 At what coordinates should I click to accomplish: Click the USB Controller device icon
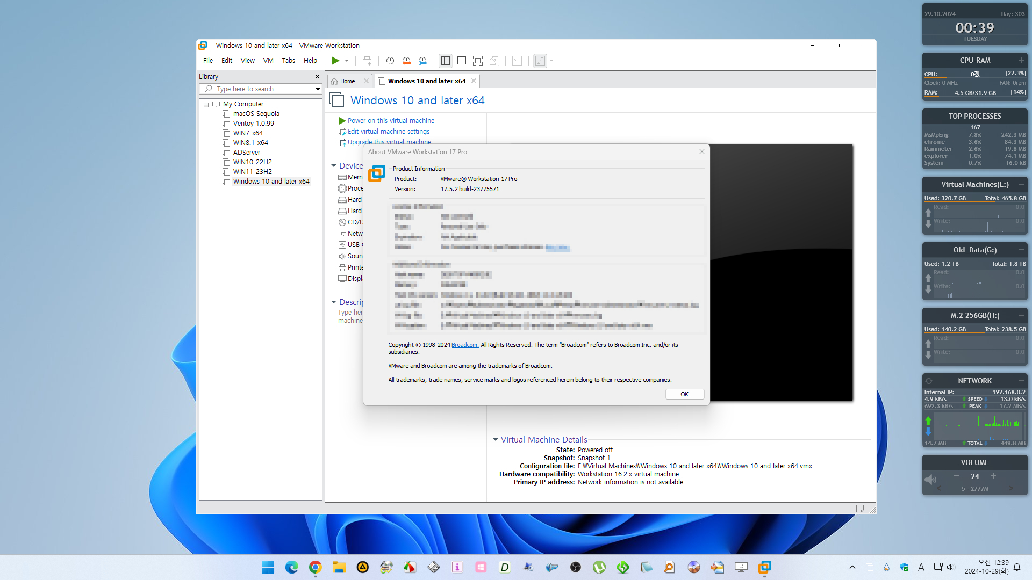coord(342,245)
